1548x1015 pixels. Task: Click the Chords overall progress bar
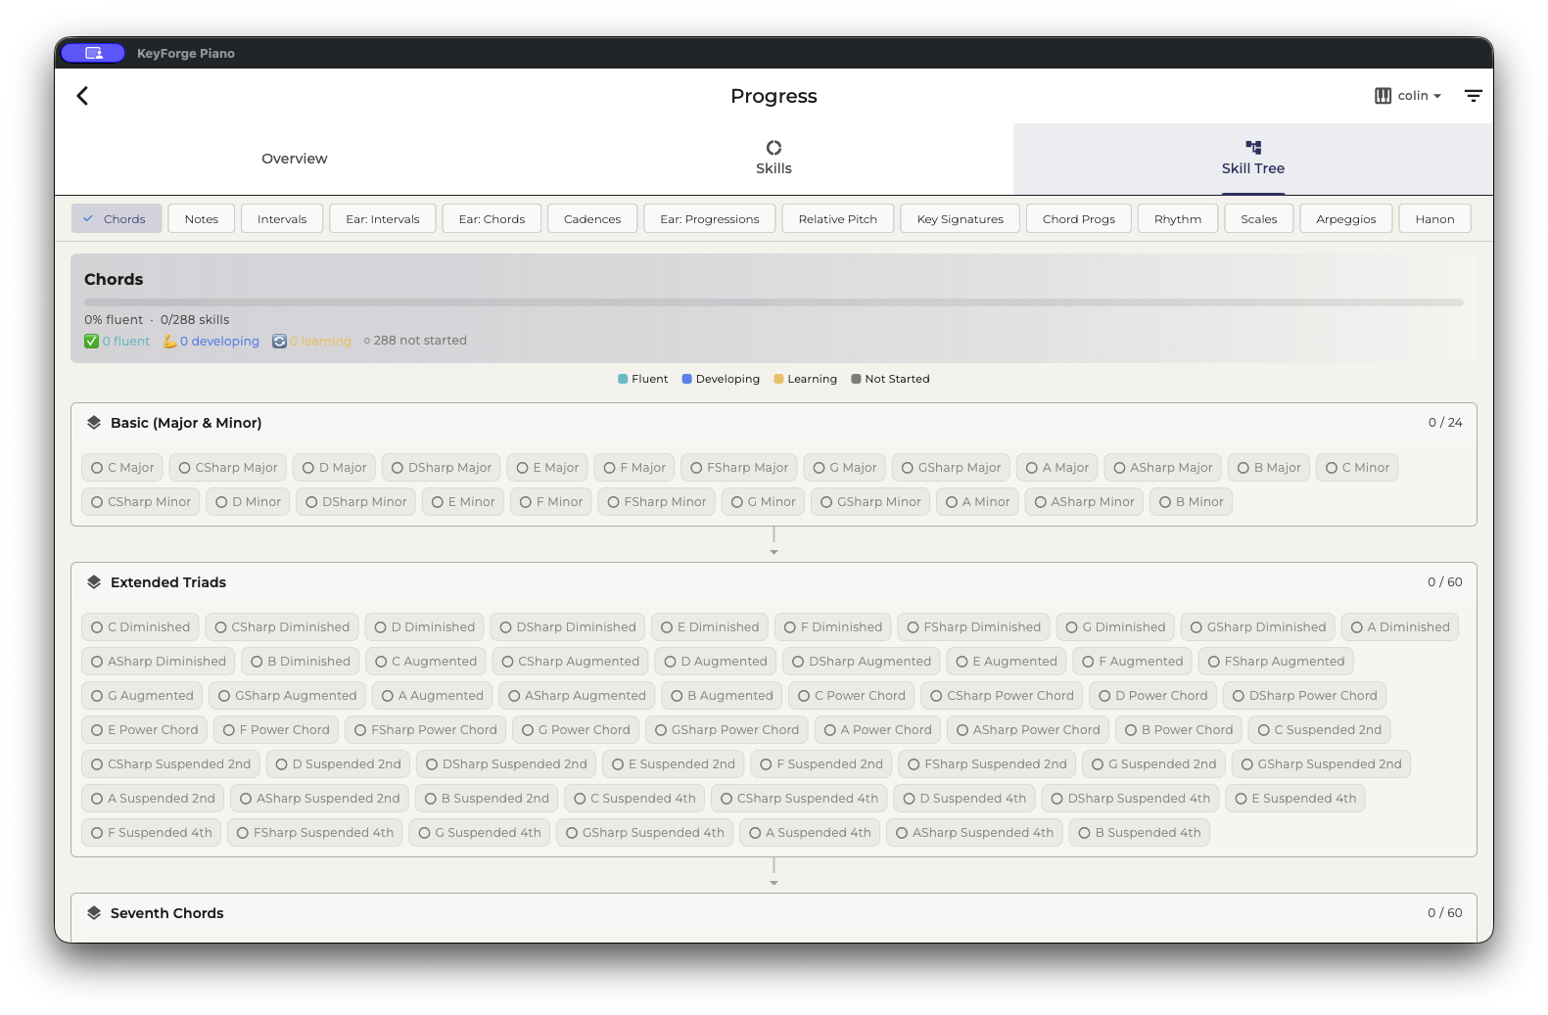[774, 302]
